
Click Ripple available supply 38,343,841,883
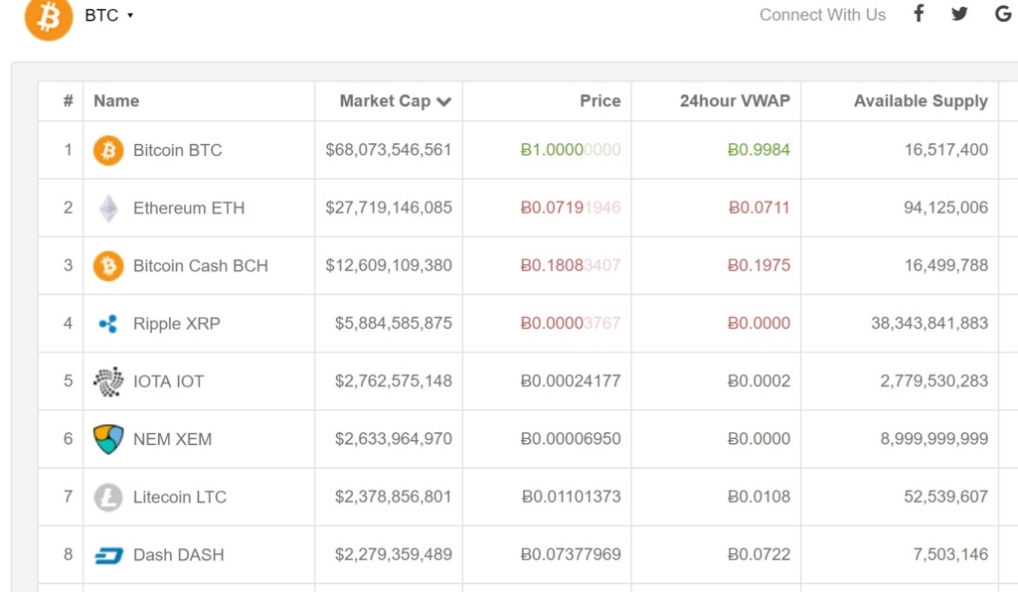click(930, 323)
